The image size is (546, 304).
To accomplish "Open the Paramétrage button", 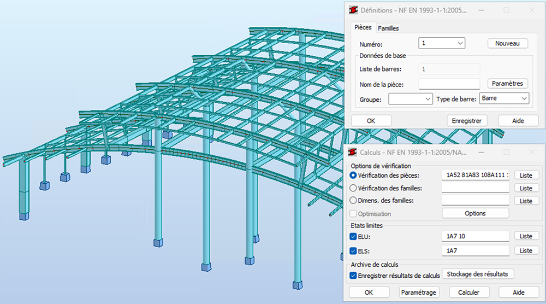I will pyautogui.click(x=419, y=292).
